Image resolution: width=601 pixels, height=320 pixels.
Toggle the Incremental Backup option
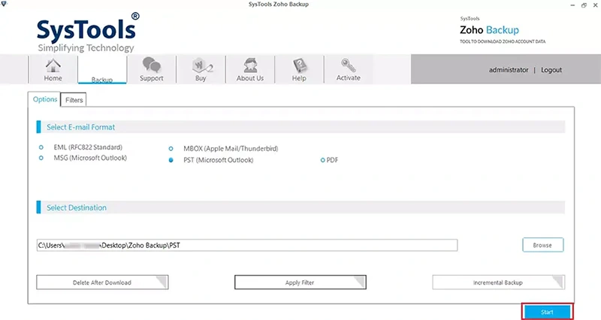pos(498,282)
